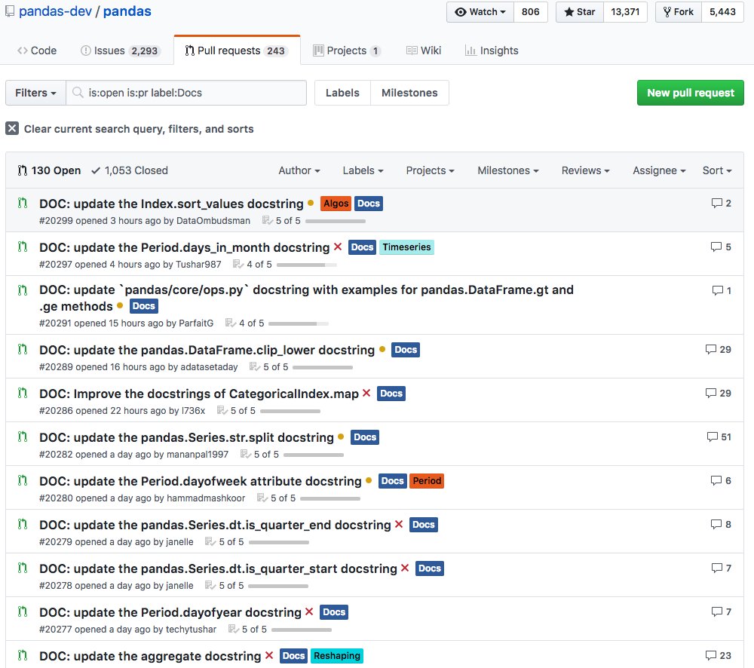
Task: Switch to the Issues tab
Action: tap(120, 51)
